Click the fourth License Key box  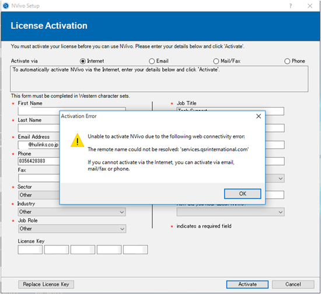(x=109, y=250)
